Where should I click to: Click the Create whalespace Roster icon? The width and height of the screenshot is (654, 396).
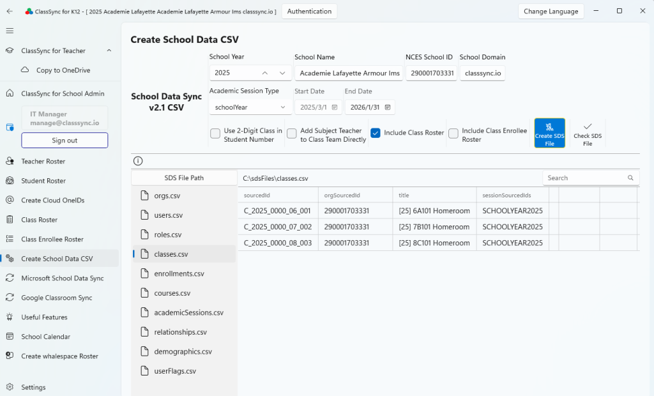(x=10, y=356)
